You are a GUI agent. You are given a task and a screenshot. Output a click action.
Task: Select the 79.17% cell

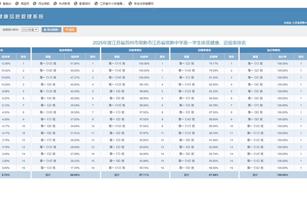pos(213,64)
